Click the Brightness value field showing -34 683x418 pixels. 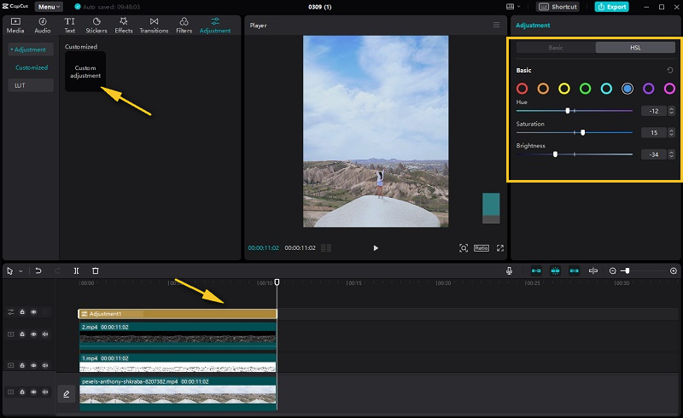click(654, 154)
